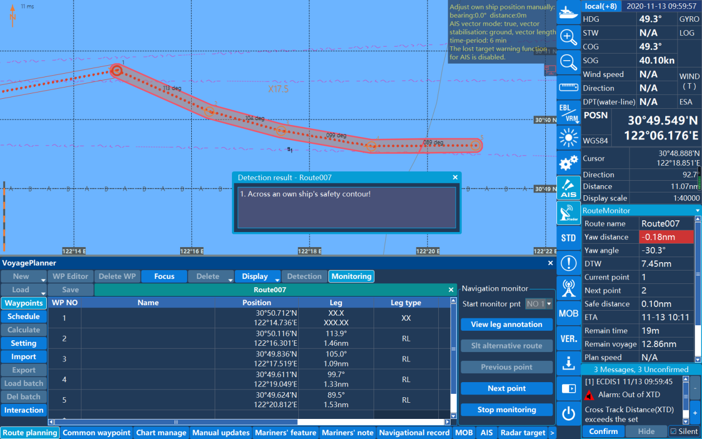Click the own ship centering icon

click(568, 12)
